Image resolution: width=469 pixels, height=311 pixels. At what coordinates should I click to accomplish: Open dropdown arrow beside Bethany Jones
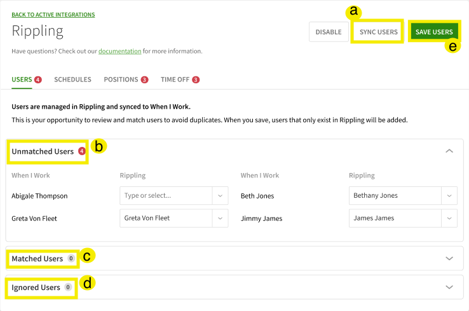click(x=449, y=195)
